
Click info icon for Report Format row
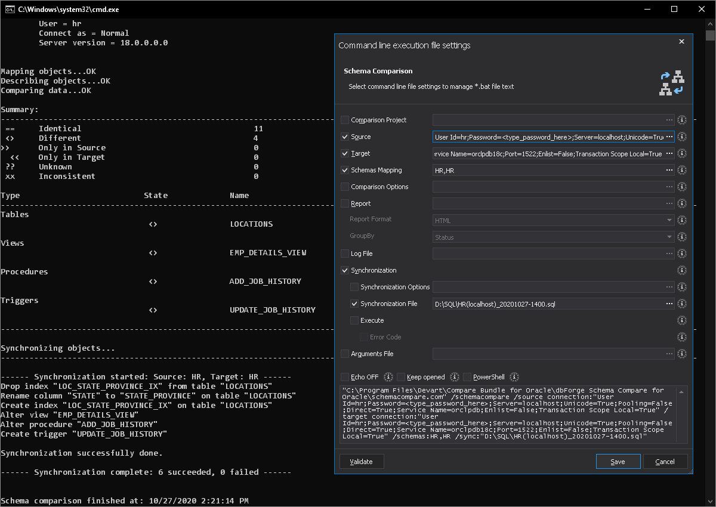click(682, 220)
